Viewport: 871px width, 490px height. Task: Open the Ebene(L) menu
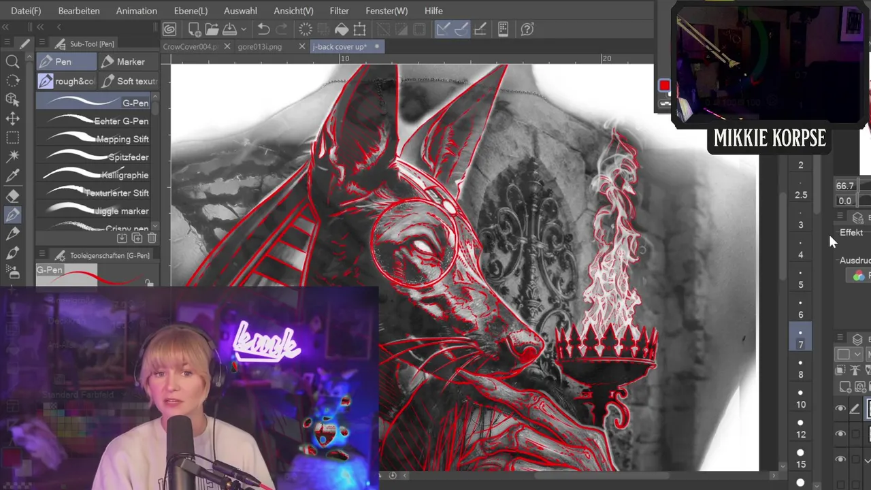tap(191, 11)
